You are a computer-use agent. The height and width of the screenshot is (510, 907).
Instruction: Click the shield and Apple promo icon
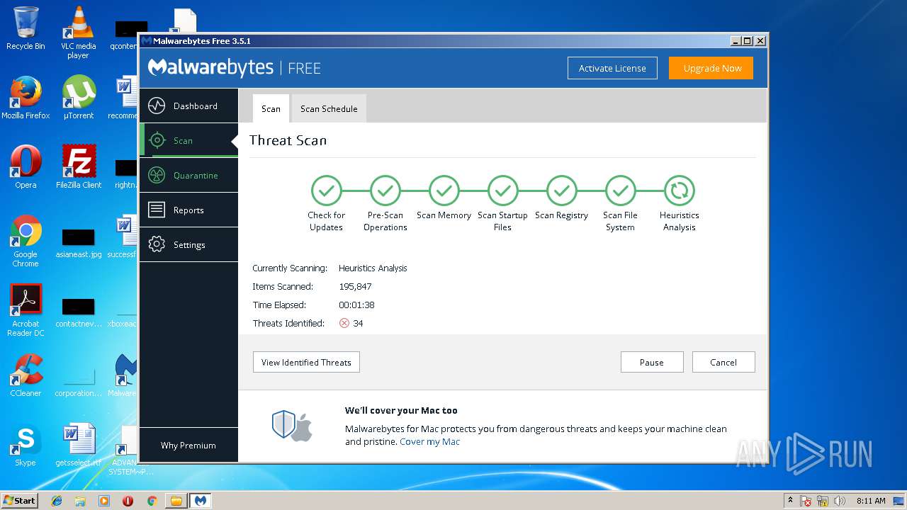pyautogui.click(x=292, y=426)
